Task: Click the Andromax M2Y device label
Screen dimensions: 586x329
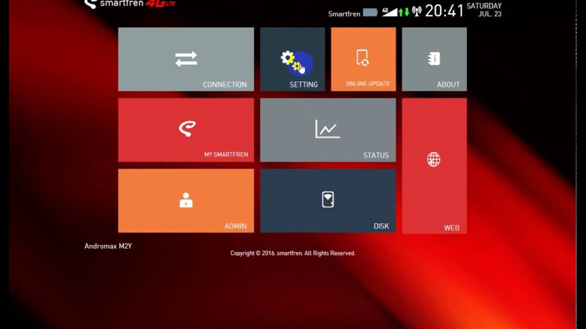Action: pyautogui.click(x=108, y=246)
